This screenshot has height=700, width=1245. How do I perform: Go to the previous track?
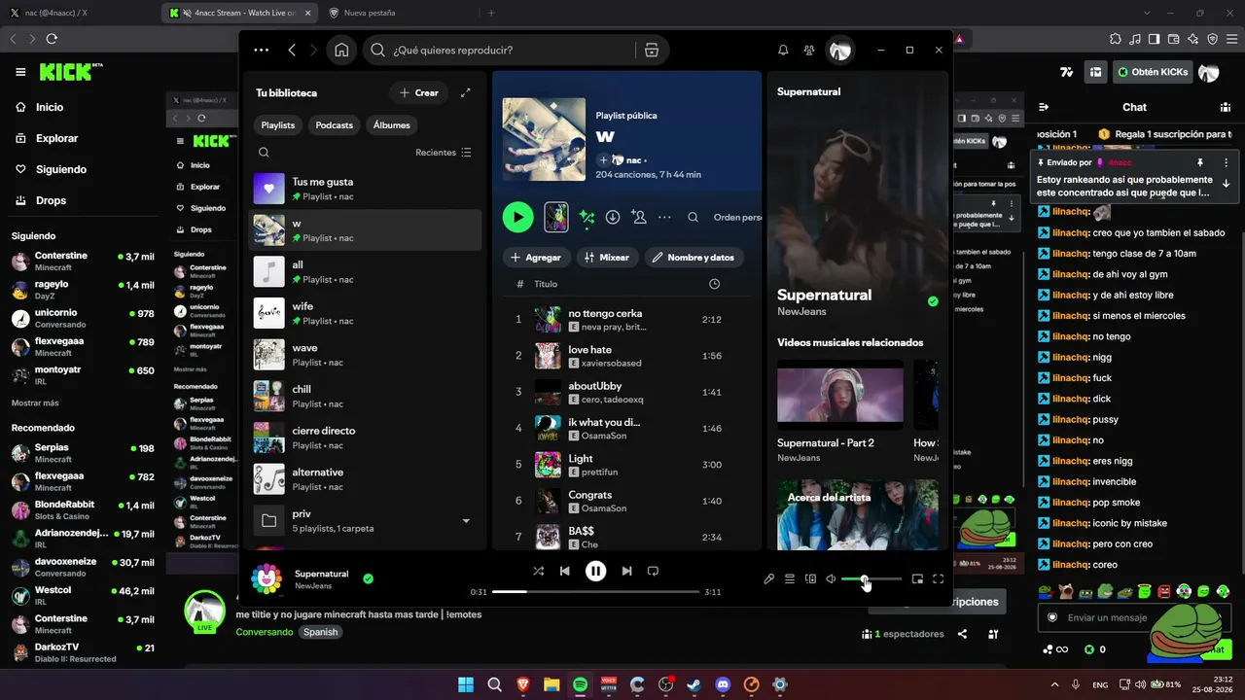(x=564, y=571)
